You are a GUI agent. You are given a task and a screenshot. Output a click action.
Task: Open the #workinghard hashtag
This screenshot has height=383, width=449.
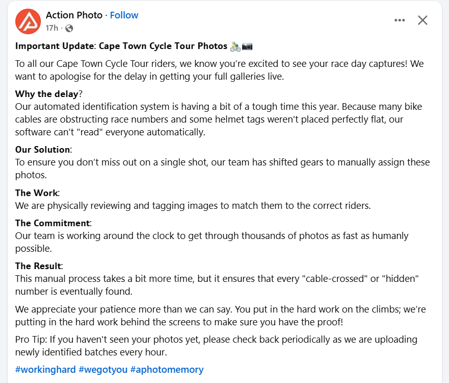(x=45, y=369)
